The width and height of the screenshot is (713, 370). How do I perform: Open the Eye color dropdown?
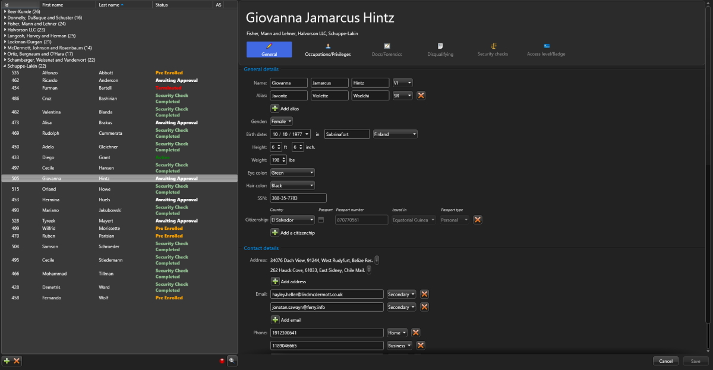[x=292, y=173]
